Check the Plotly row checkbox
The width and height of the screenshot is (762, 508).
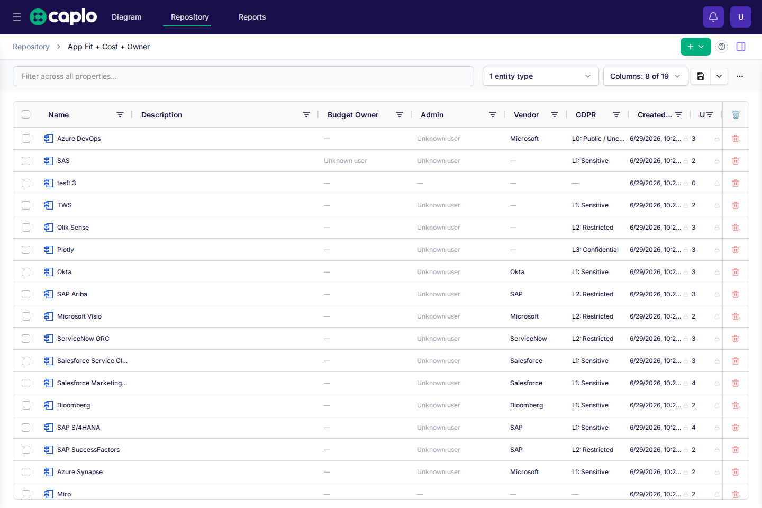click(x=26, y=250)
